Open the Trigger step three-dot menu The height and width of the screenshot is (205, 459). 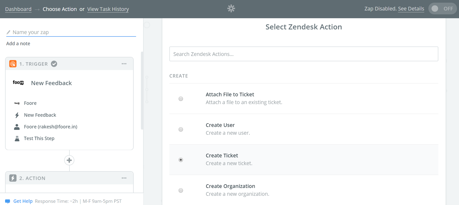tap(124, 64)
